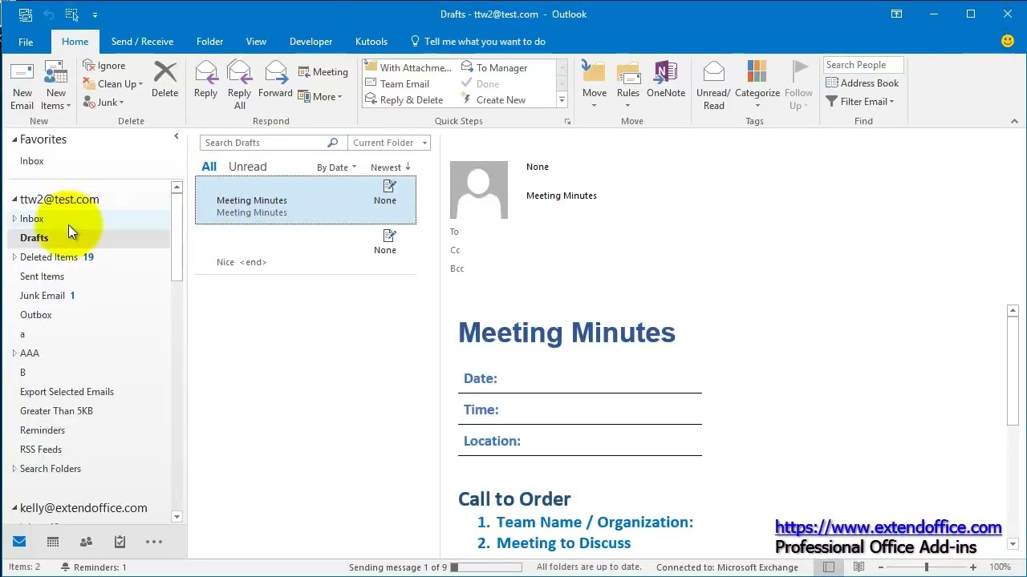
Task: Open the By Date arrangement dropdown
Action: (336, 167)
